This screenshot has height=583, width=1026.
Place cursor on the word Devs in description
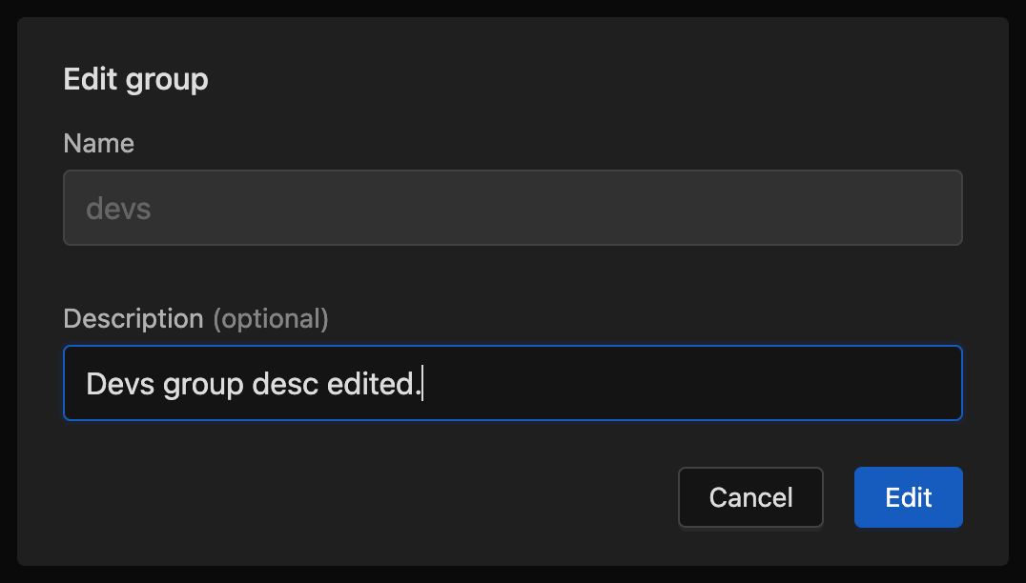pos(120,384)
